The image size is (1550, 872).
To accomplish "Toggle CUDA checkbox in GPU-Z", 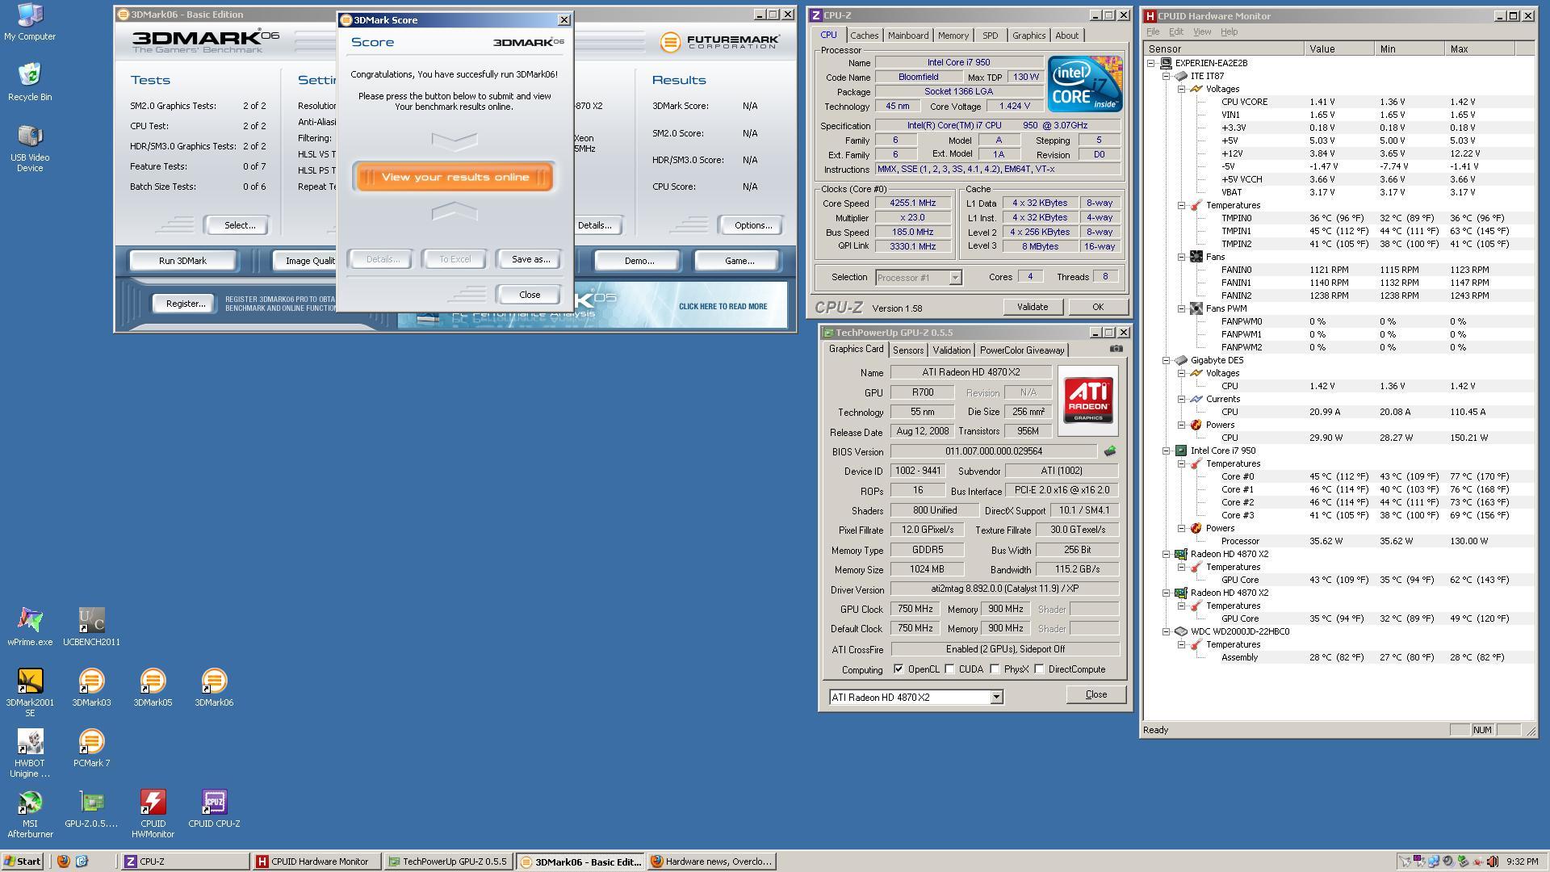I will 950,669.
